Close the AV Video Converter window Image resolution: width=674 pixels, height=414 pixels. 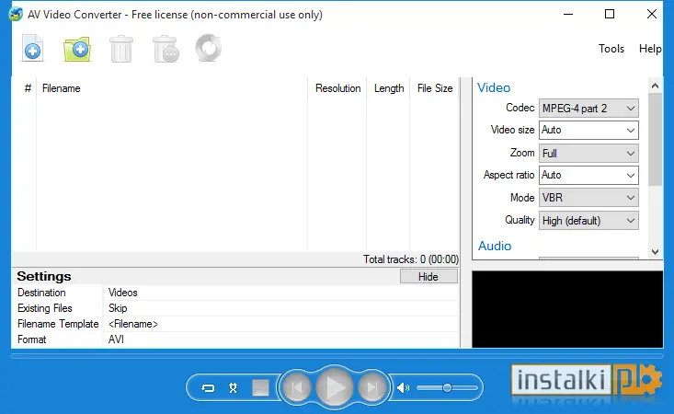click(652, 14)
